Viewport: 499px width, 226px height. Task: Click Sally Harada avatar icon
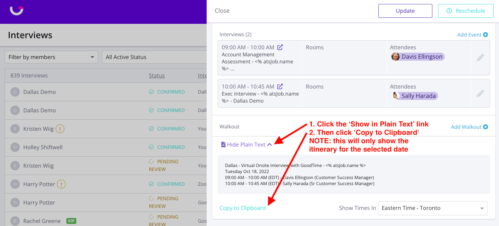396,96
